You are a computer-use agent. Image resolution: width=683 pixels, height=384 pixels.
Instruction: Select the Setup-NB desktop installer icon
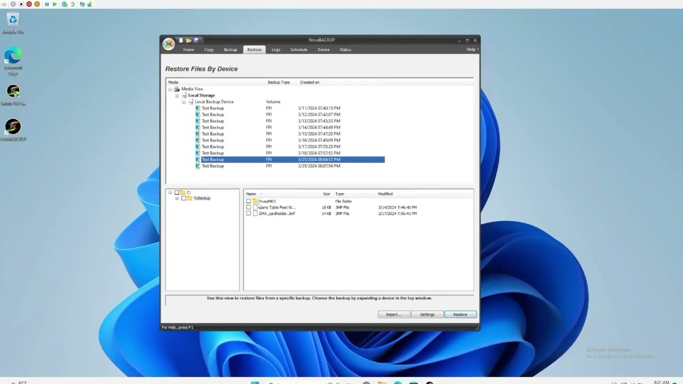[x=13, y=95]
